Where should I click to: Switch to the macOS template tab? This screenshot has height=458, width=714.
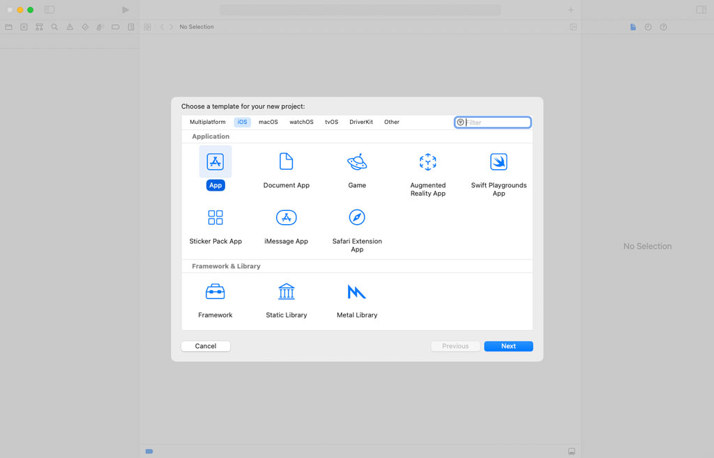coord(268,122)
